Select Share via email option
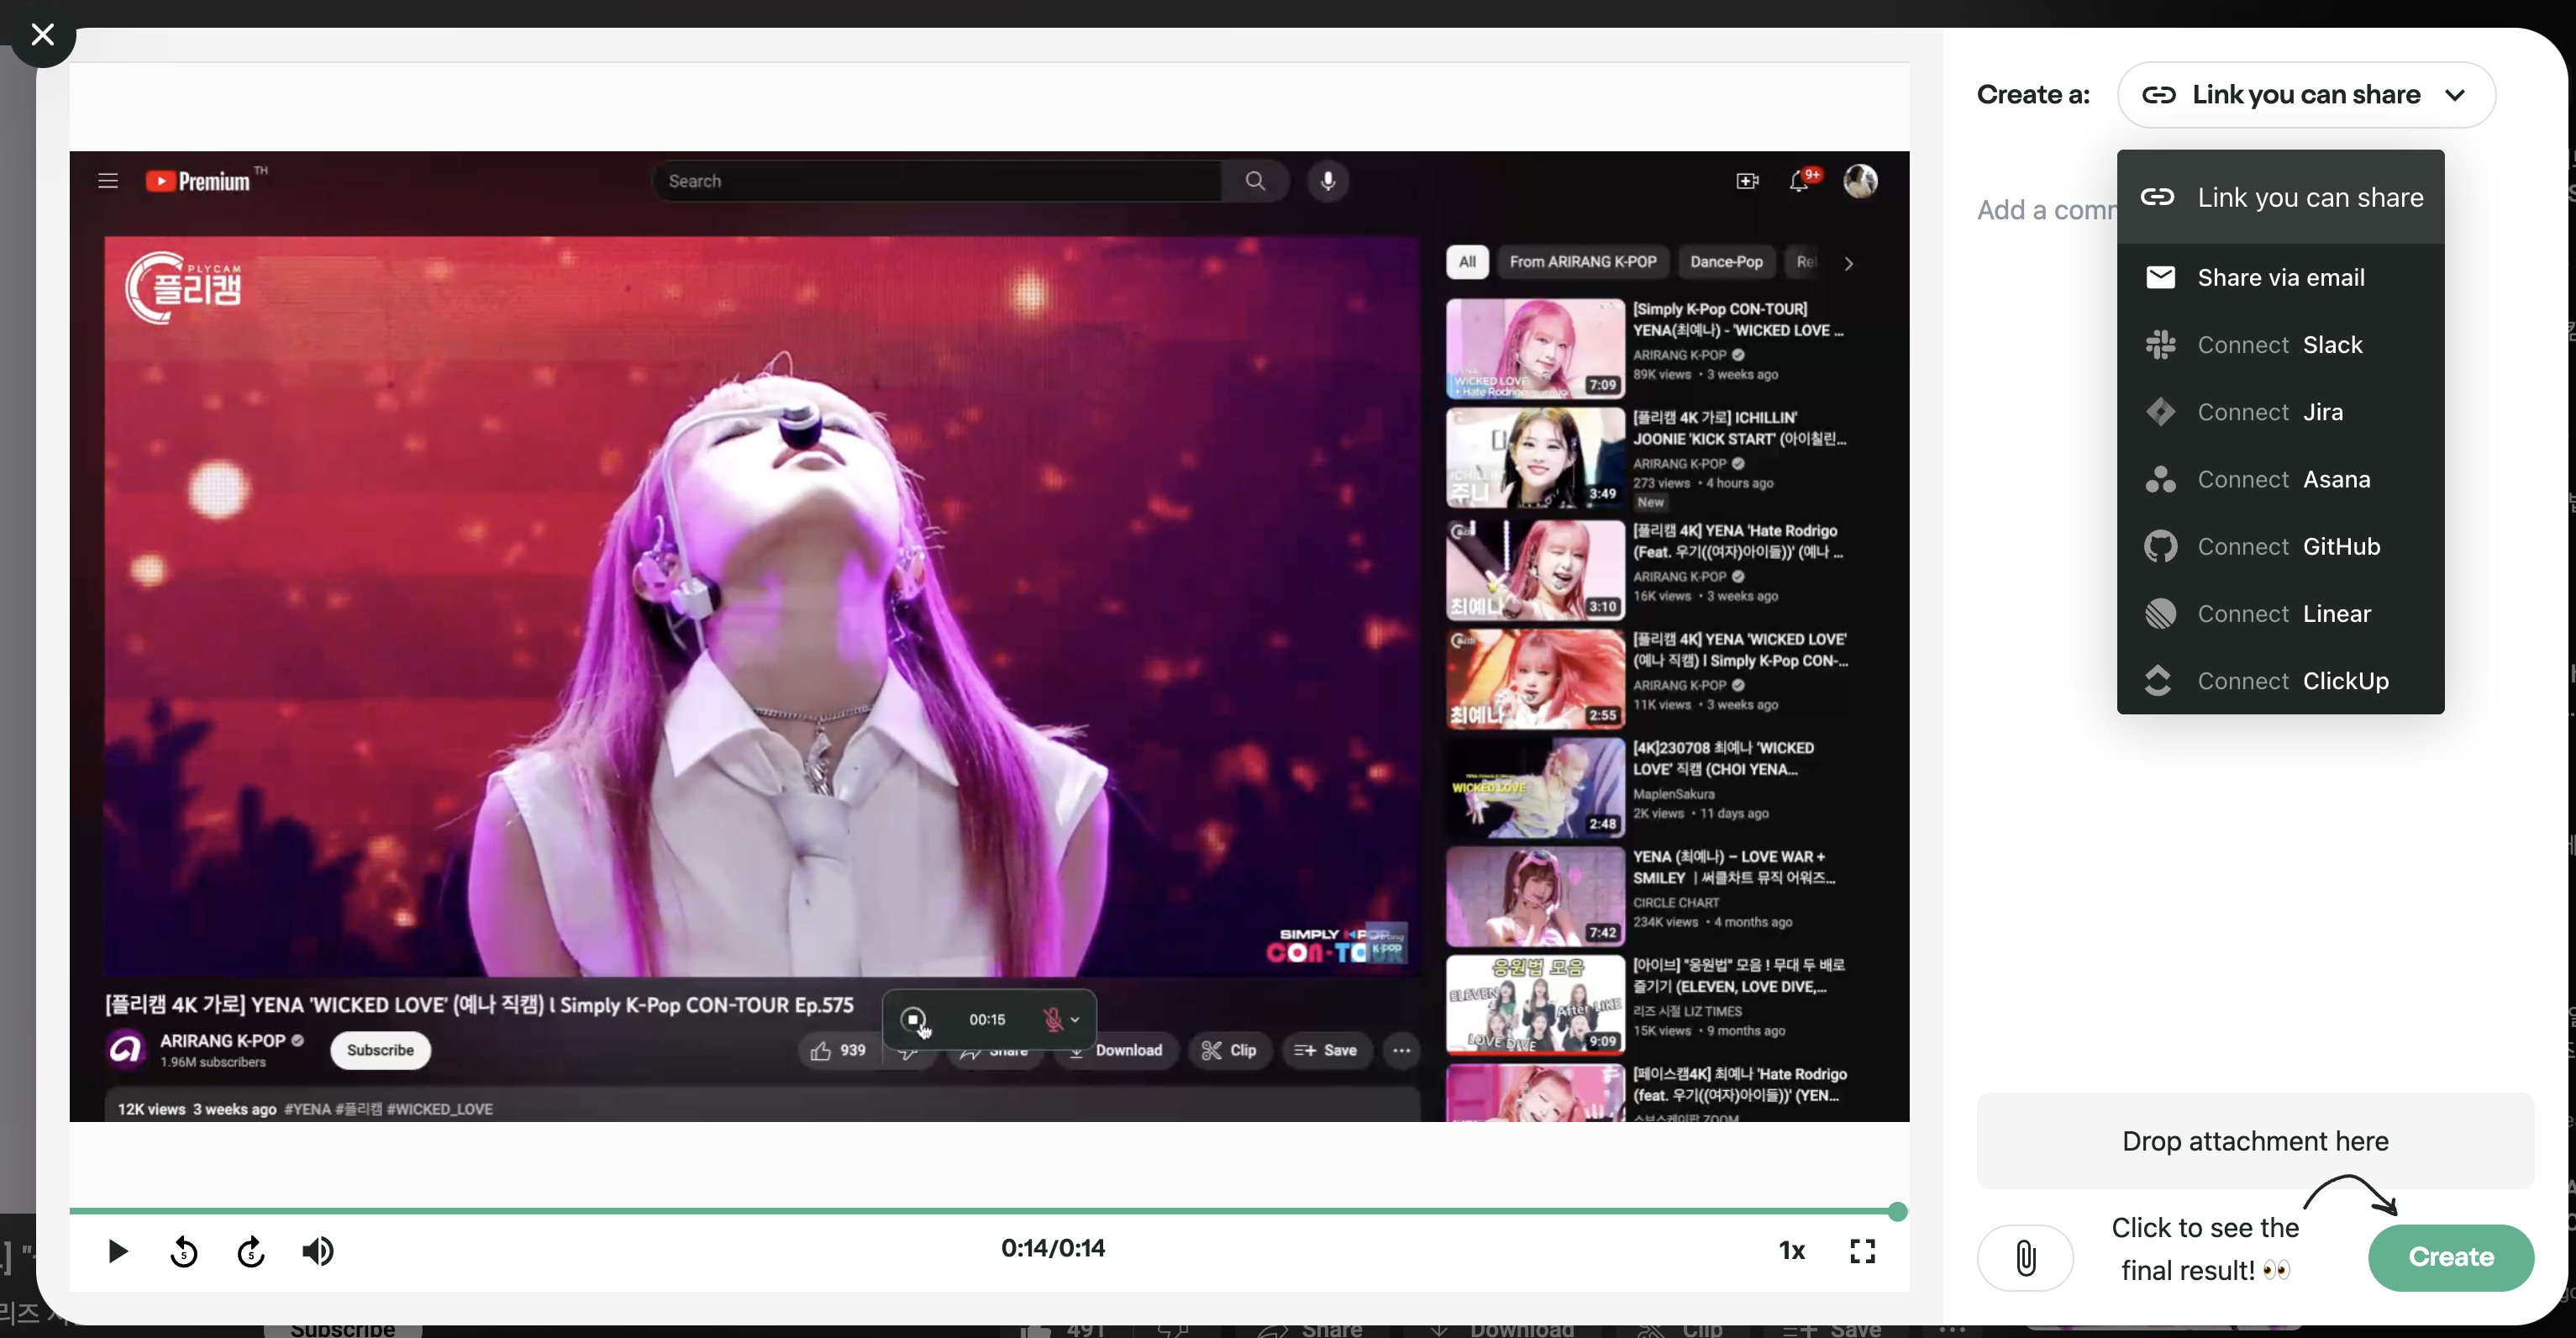Viewport: 2576px width, 1338px height. (x=2280, y=277)
